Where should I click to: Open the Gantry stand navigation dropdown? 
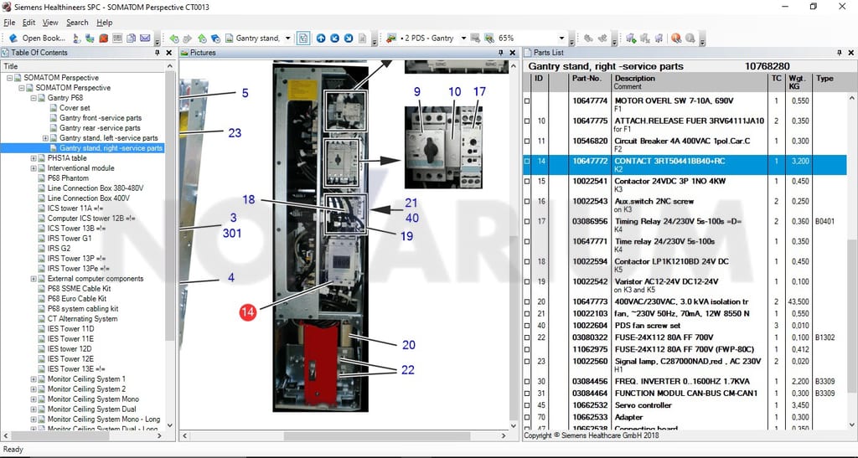(288, 39)
